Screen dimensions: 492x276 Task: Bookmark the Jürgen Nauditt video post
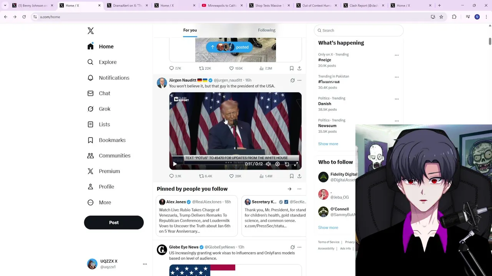point(292,176)
